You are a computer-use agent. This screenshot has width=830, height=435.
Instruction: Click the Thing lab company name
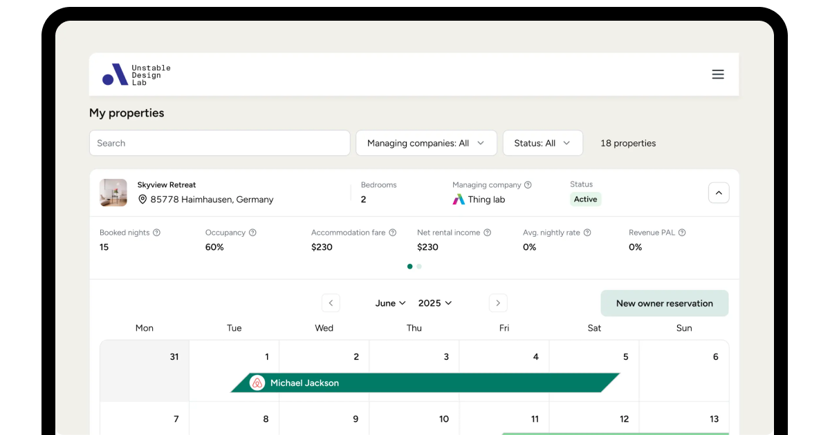487,200
